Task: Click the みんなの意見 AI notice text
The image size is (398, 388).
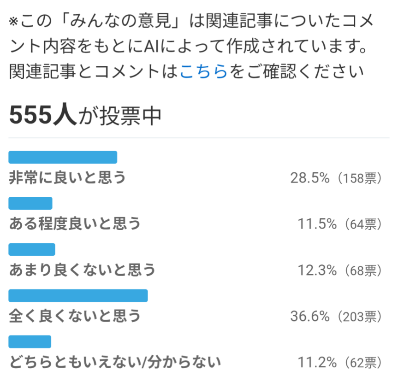Action: coord(192,33)
